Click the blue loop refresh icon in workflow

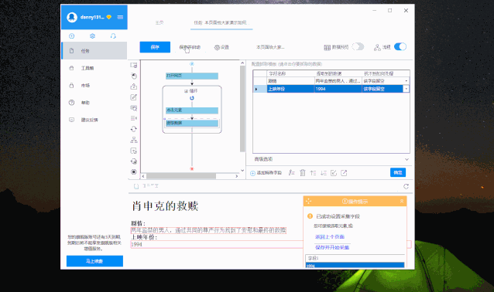(192, 98)
